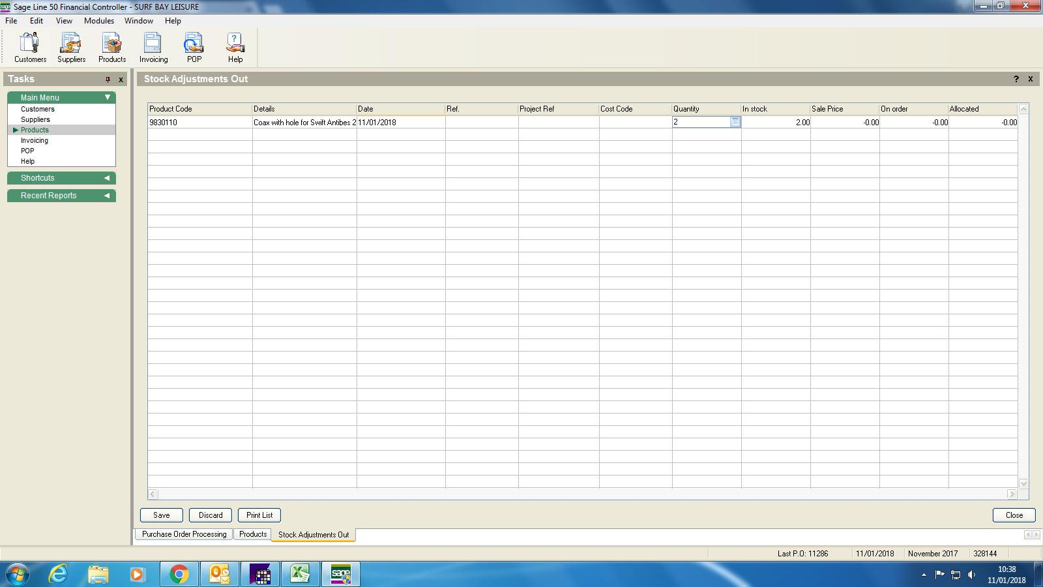This screenshot has height=587, width=1043.
Task: Open the Invoicing toolbar icon
Action: [x=153, y=48]
